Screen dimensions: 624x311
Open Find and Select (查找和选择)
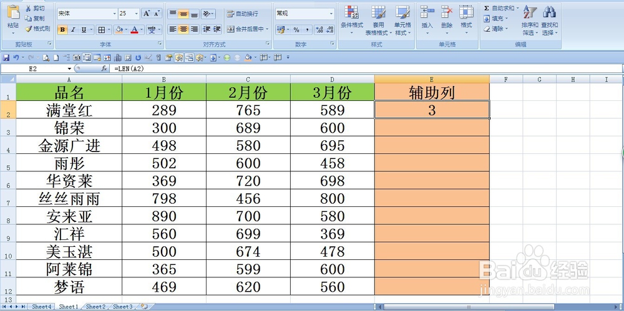(x=550, y=20)
